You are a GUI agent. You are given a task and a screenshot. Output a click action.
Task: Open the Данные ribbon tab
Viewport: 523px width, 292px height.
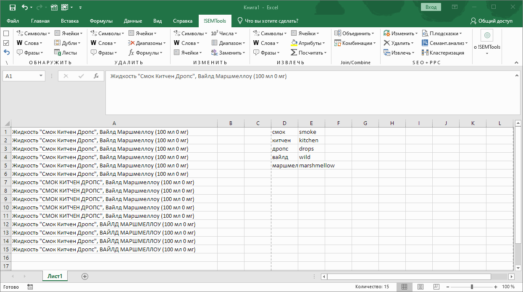point(133,21)
